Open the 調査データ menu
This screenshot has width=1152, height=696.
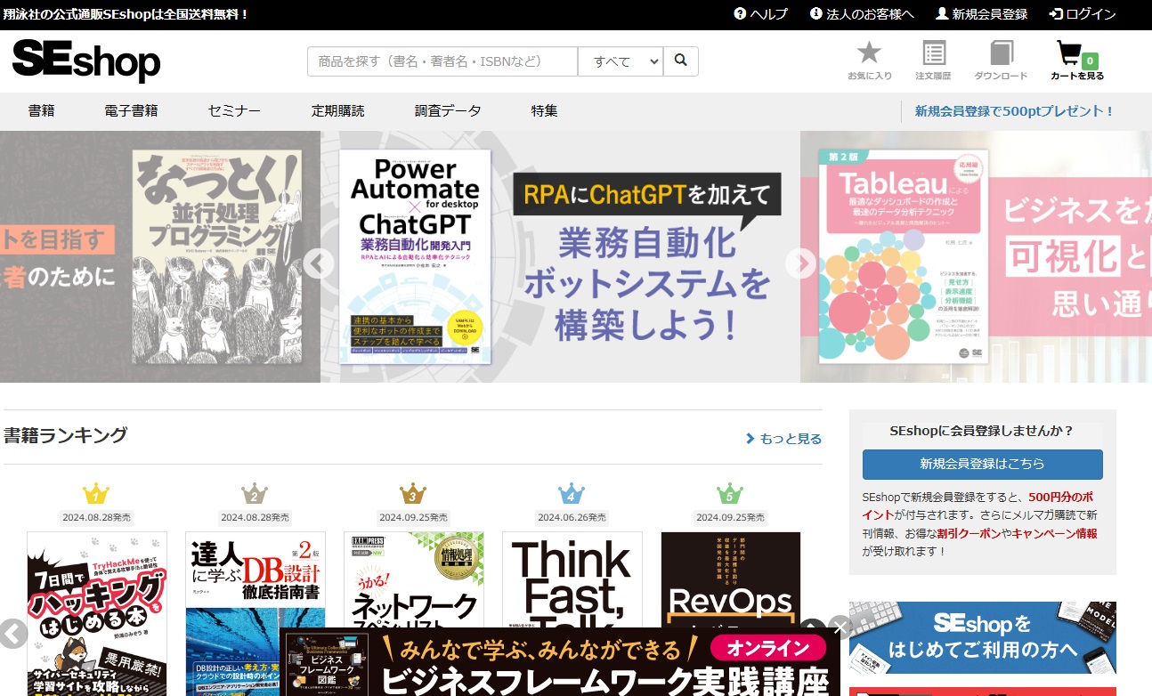(448, 111)
